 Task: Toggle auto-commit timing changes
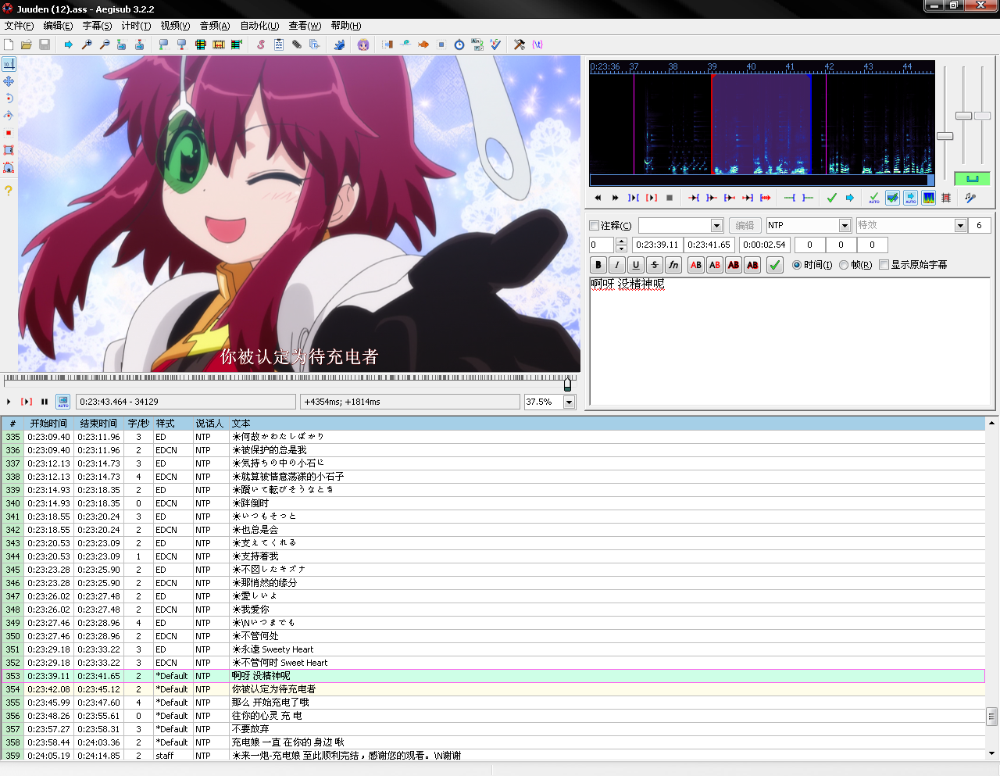(874, 198)
